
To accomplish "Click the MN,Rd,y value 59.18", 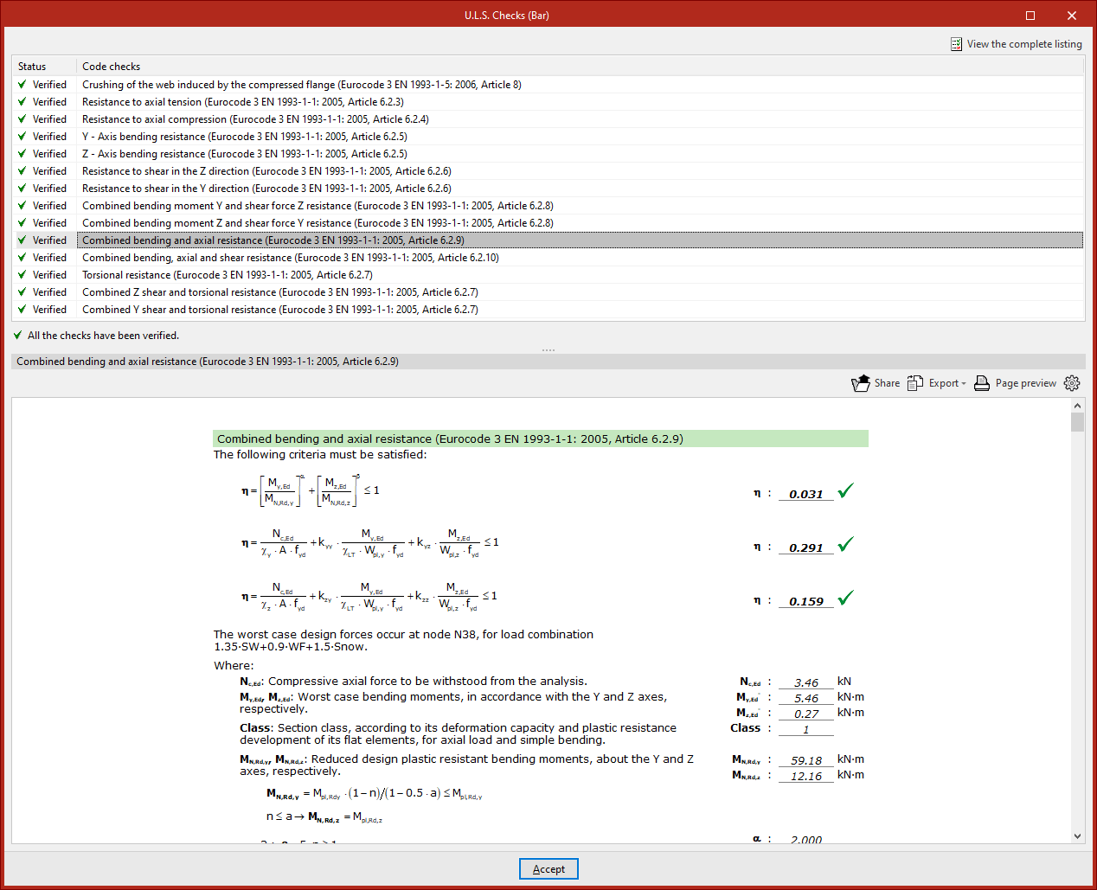I will (x=806, y=760).
